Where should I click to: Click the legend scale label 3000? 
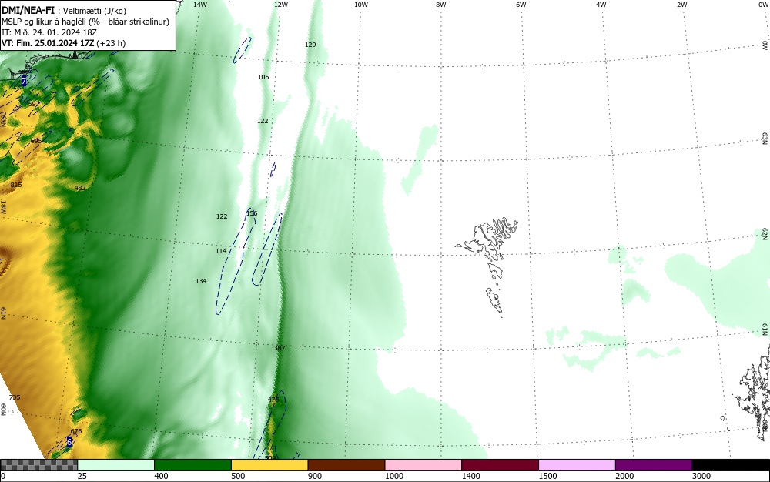701,476
